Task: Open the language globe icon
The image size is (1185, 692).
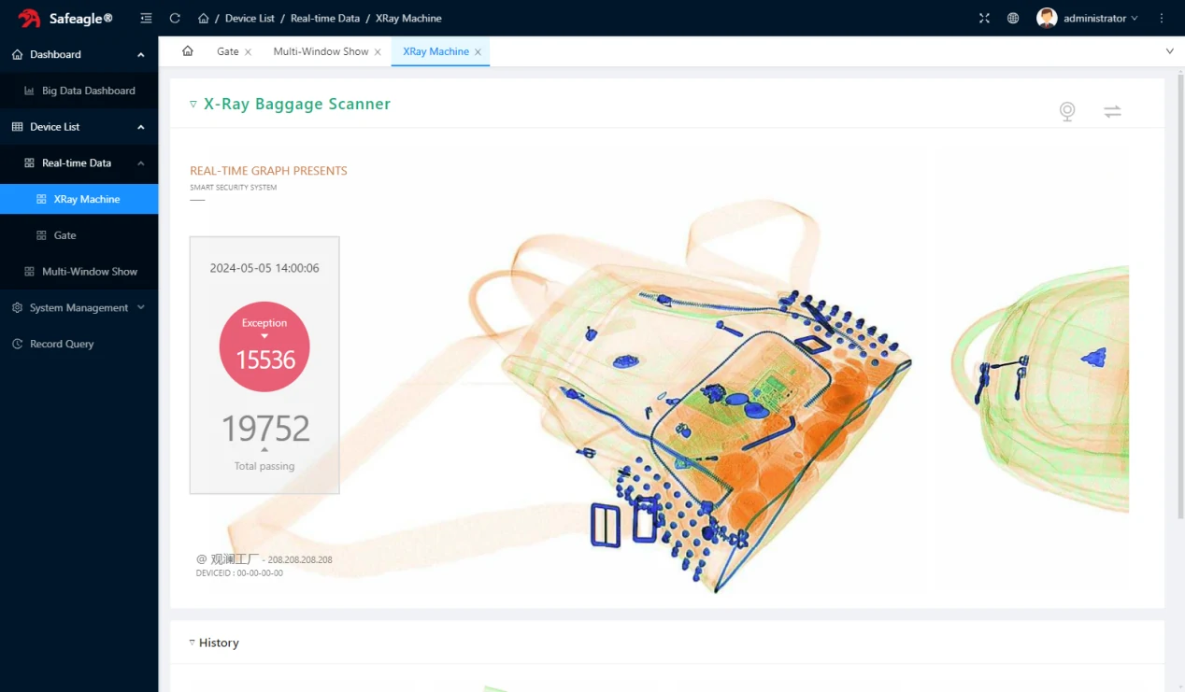Action: click(1013, 18)
